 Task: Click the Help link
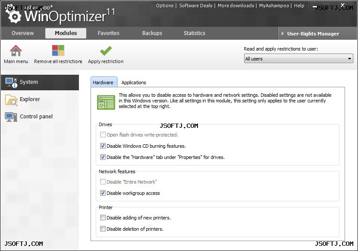pyautogui.click(x=299, y=6)
